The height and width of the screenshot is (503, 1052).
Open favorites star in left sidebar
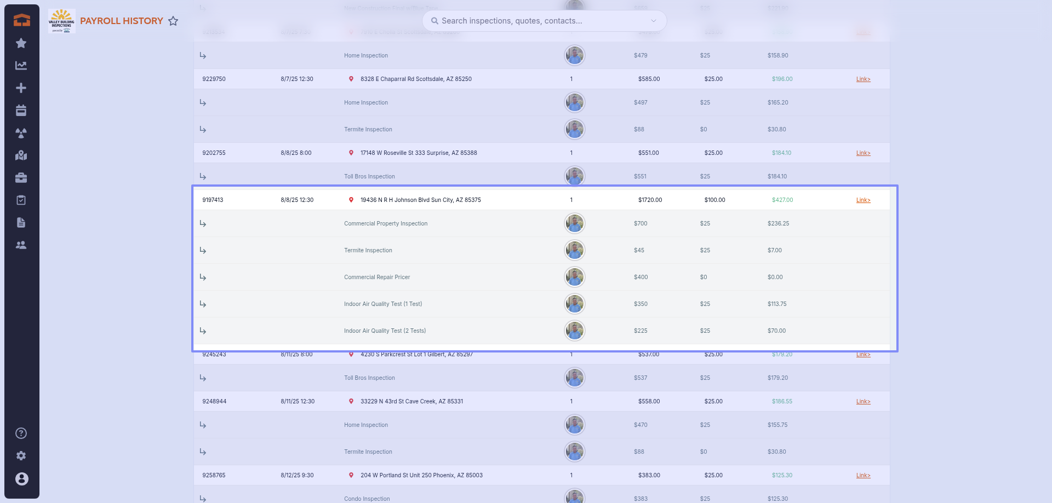tap(21, 43)
